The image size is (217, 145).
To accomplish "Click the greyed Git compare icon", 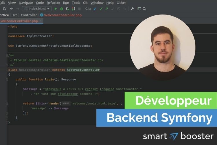I will pyautogui.click(x=113, y=9).
